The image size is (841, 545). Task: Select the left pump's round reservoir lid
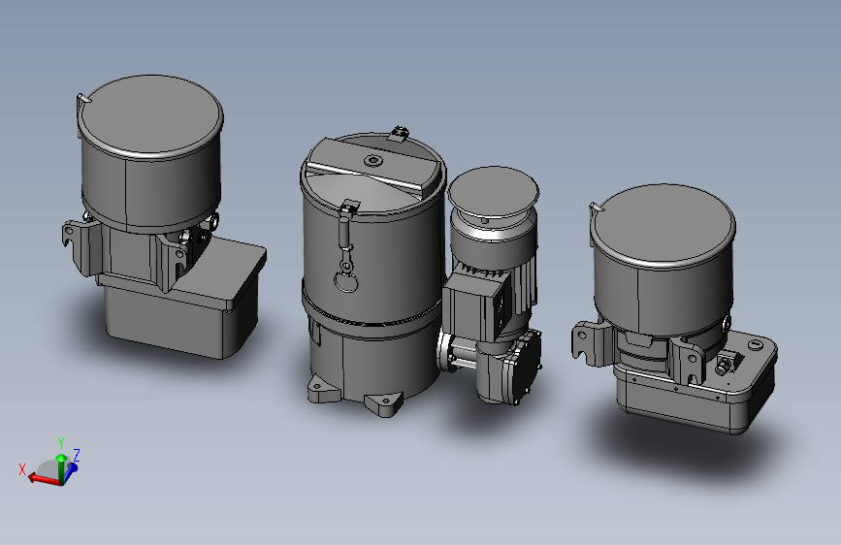click(x=150, y=115)
